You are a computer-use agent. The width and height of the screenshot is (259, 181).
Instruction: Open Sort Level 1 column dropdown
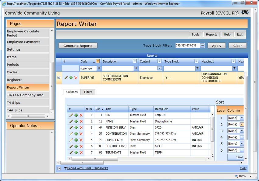(x=242, y=118)
